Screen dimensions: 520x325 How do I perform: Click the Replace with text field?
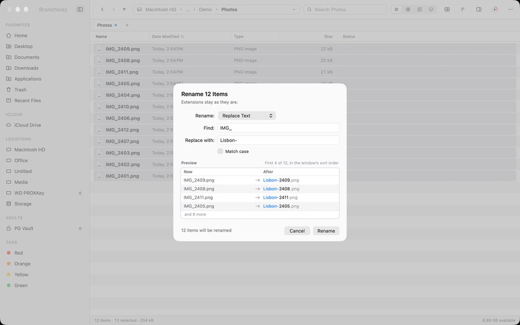[278, 140]
